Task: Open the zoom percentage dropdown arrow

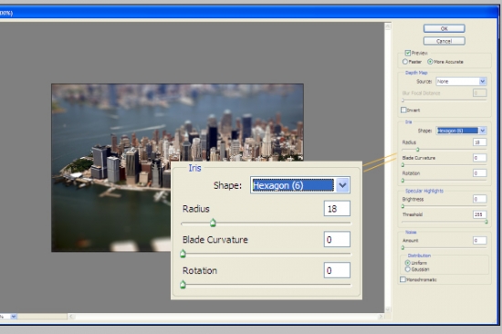Action: tap(14, 317)
